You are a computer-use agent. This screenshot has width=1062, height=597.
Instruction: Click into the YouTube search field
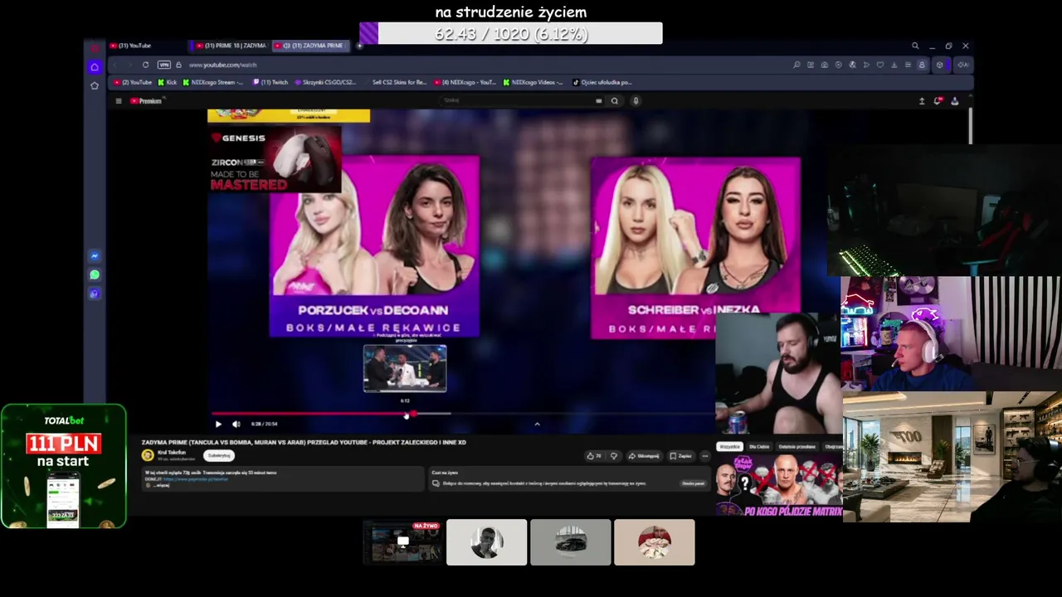pos(516,101)
